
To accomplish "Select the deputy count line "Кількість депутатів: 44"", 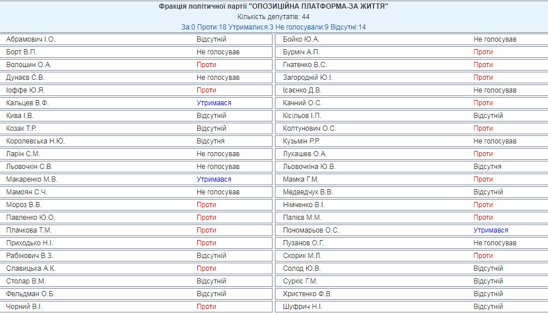I will (273, 17).
